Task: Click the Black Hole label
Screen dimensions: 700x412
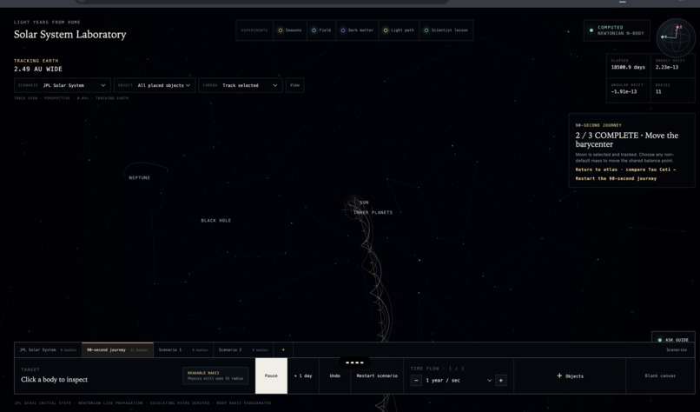Action: (x=215, y=220)
